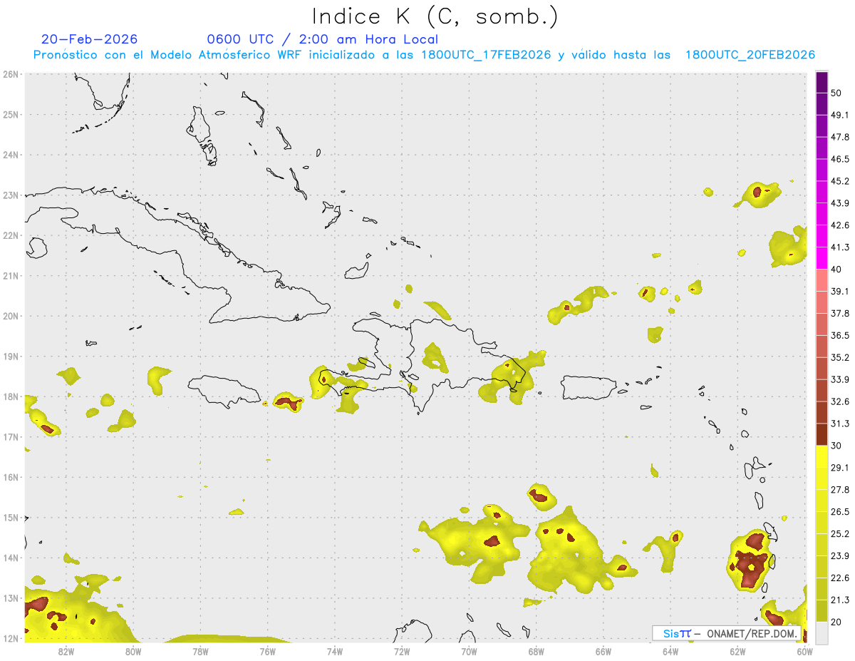Screen dimensions: 855x661
Task: Click the 'ONAMET/REP.DOM.' credit label
Action: click(x=751, y=633)
